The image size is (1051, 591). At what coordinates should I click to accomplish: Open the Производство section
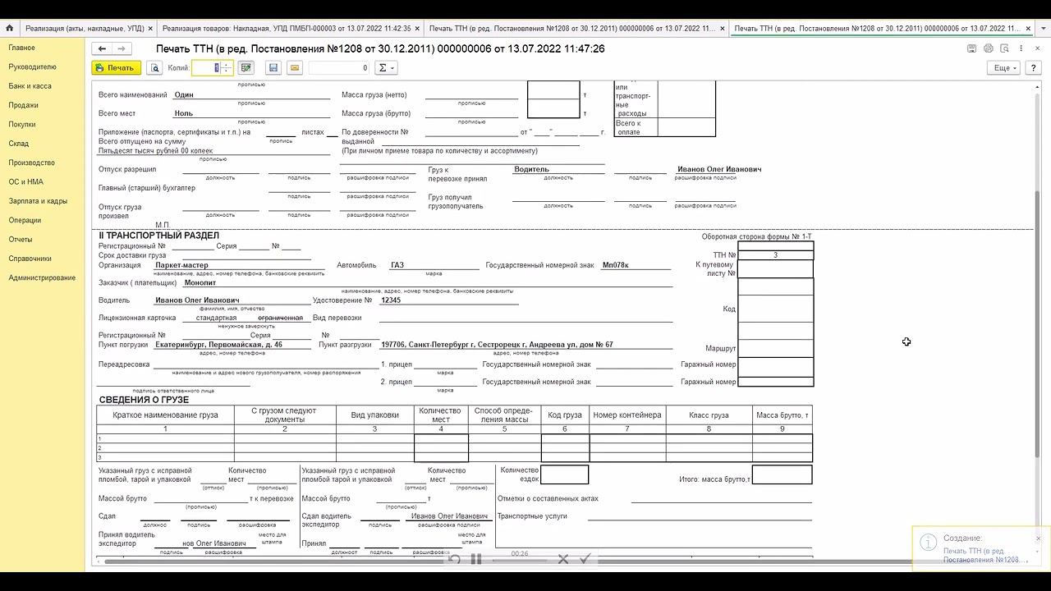point(32,163)
